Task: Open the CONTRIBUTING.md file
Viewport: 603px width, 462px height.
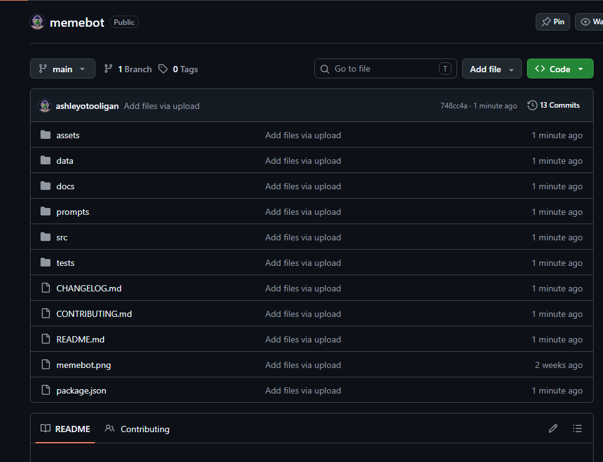Action: 94,314
